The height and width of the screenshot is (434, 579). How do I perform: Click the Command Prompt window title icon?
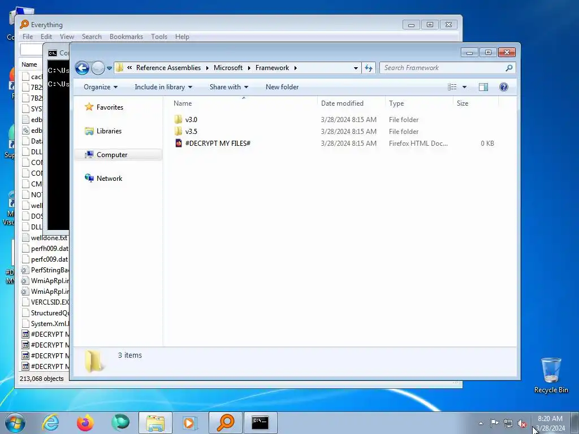coord(53,53)
